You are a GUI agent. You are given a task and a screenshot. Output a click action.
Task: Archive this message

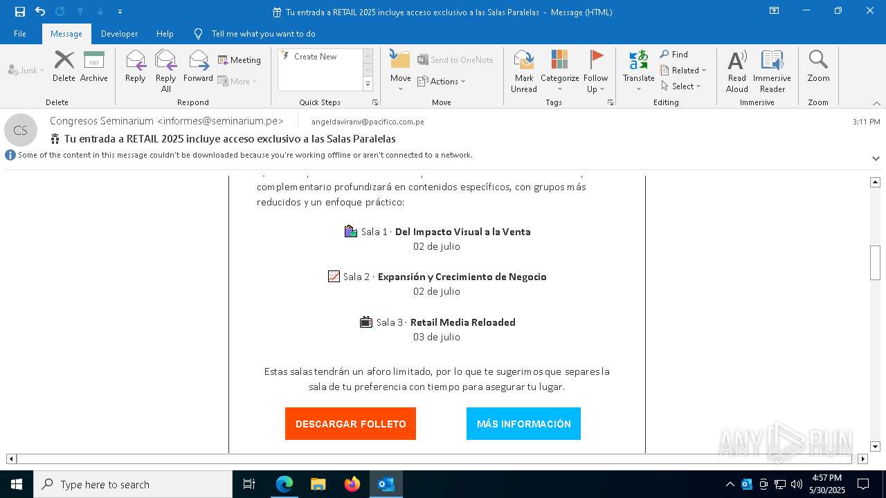(x=94, y=67)
